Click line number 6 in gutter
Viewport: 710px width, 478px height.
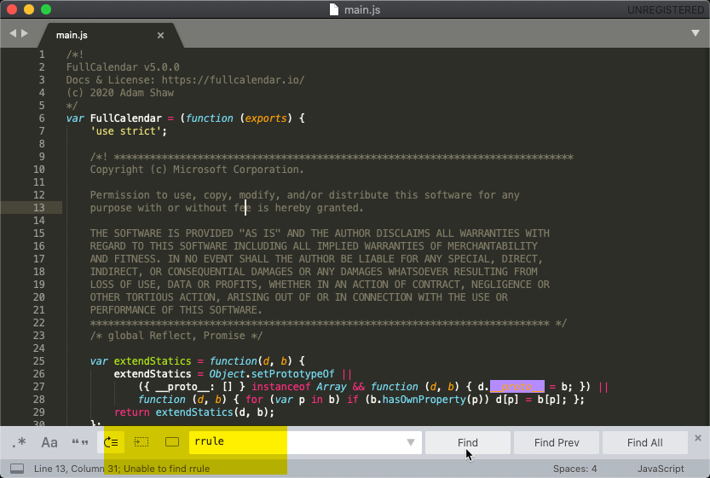click(x=42, y=118)
